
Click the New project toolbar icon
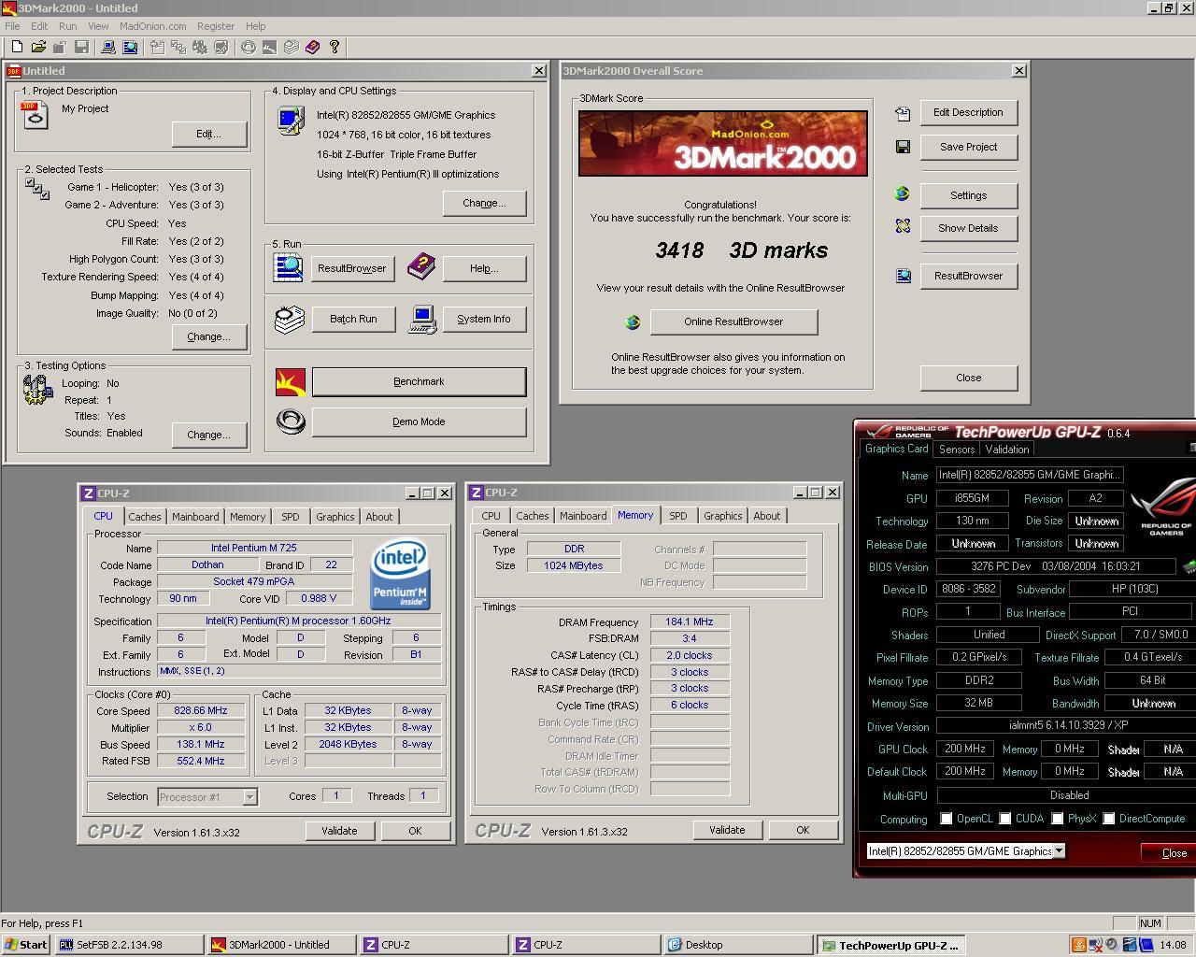[17, 47]
